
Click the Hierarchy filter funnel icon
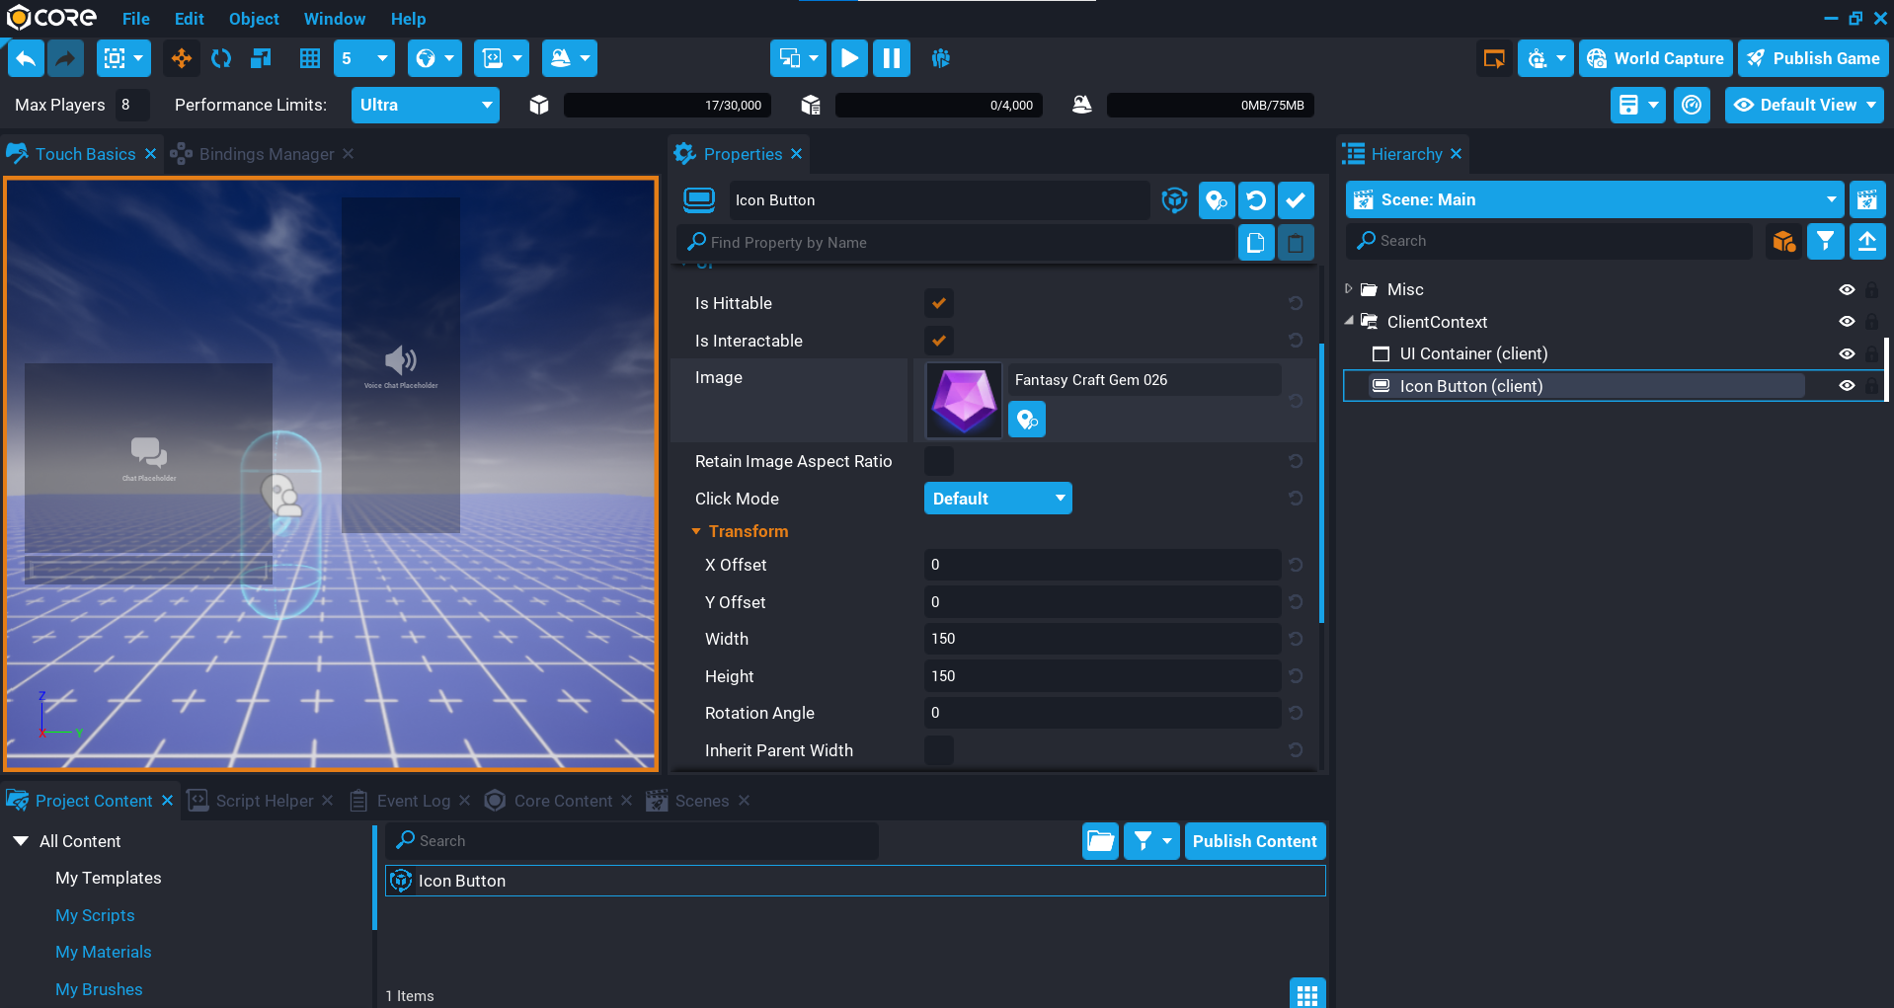[x=1825, y=242]
